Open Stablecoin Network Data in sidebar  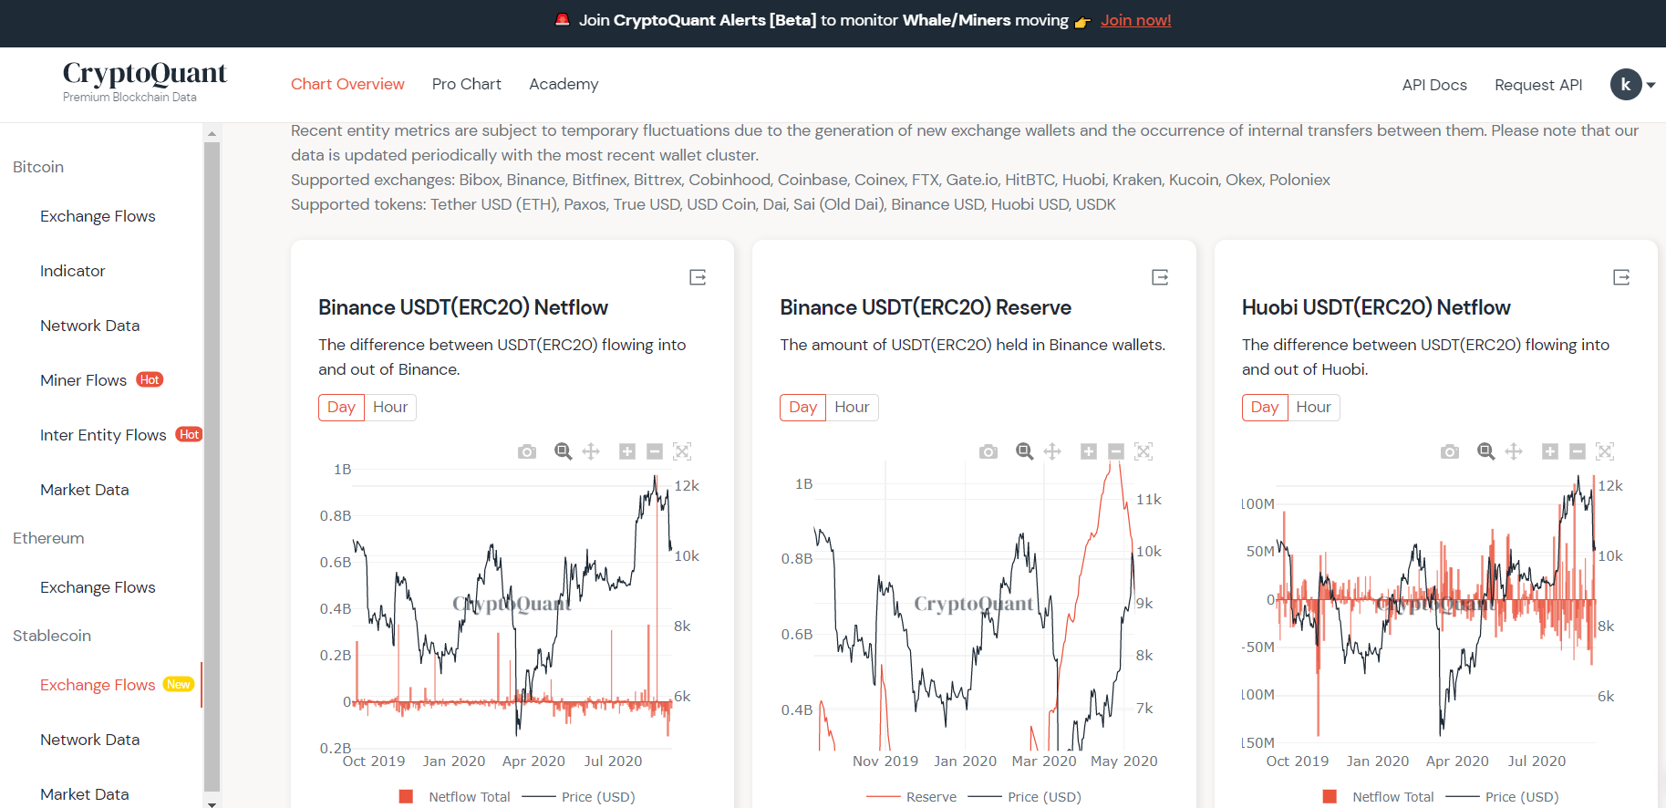[89, 740]
